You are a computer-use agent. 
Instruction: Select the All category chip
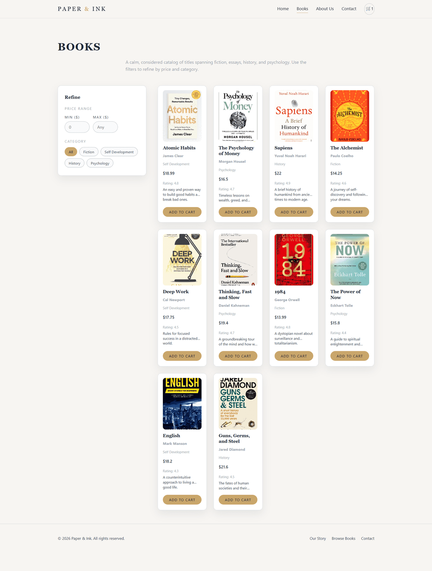coord(71,152)
